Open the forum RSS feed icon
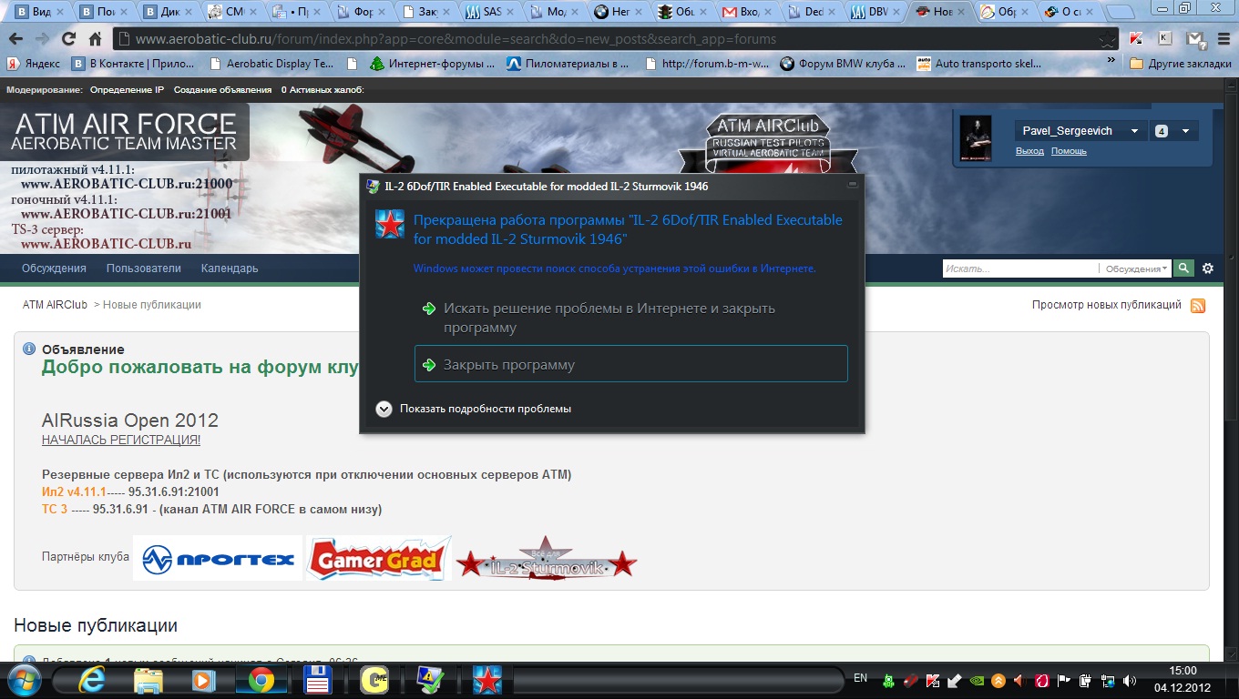1239x699 pixels. tap(1198, 306)
